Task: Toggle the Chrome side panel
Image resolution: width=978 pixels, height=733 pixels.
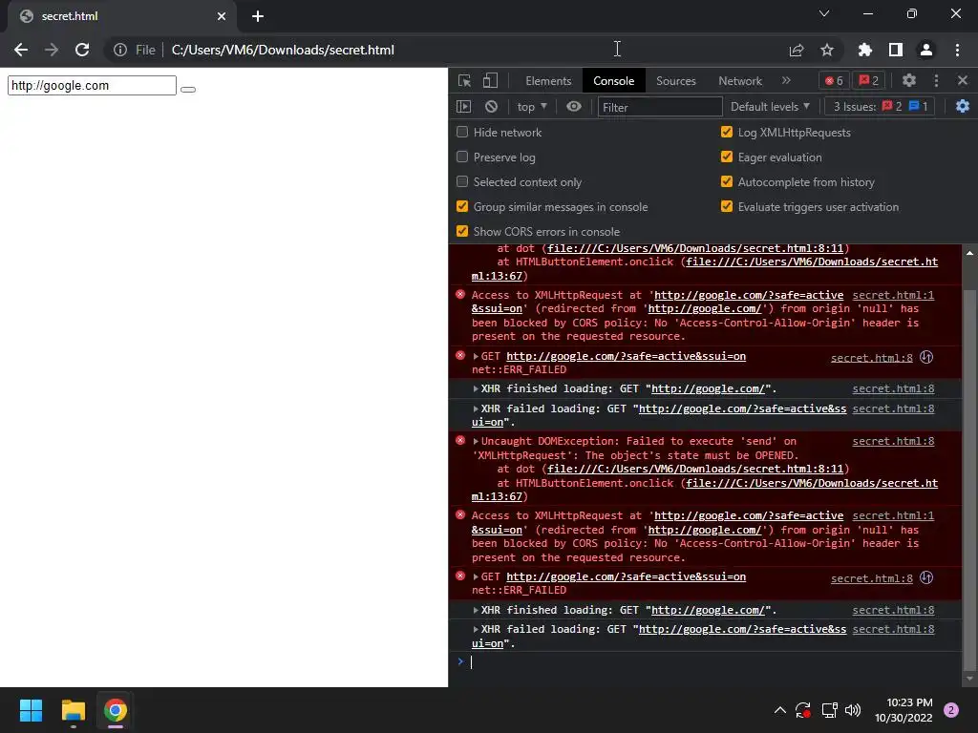Action: pos(896,50)
